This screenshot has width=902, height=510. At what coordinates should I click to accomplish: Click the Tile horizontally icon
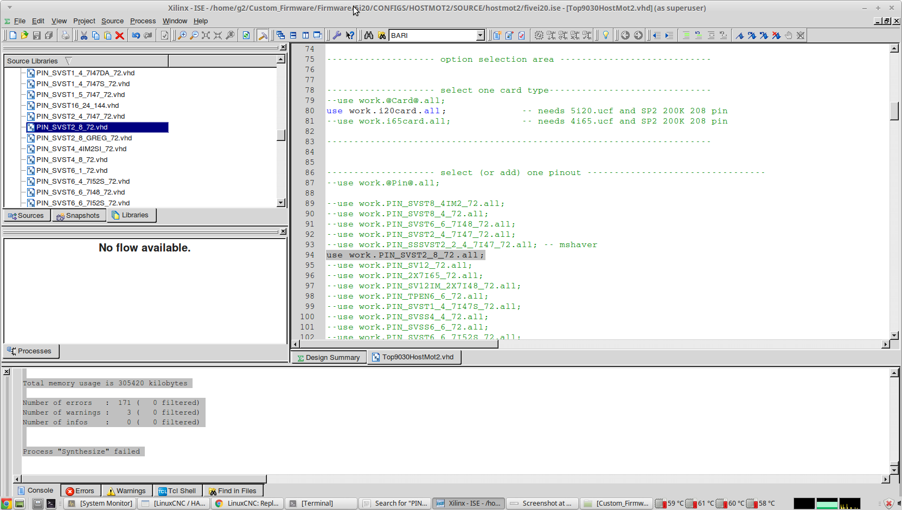pos(293,35)
